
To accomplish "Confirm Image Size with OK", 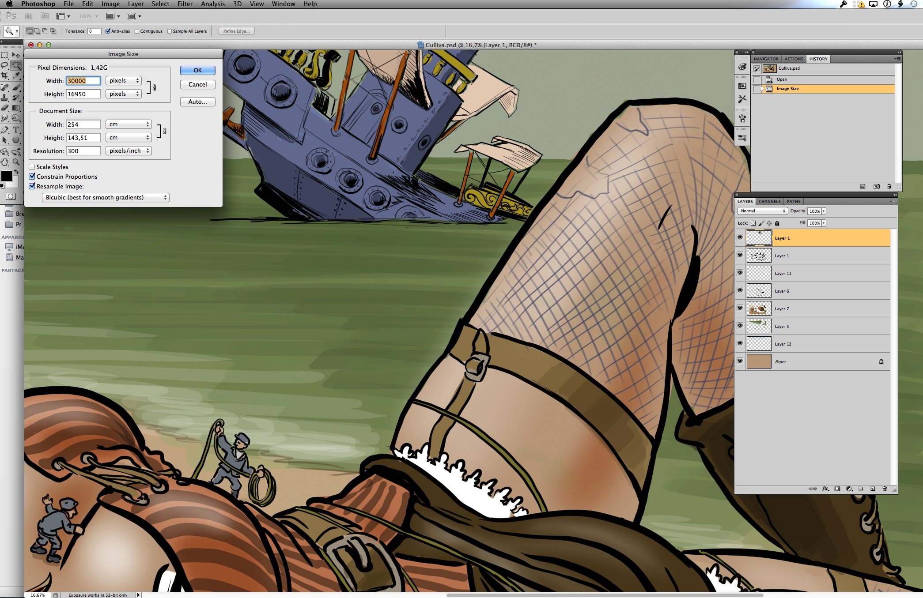I will [x=198, y=70].
